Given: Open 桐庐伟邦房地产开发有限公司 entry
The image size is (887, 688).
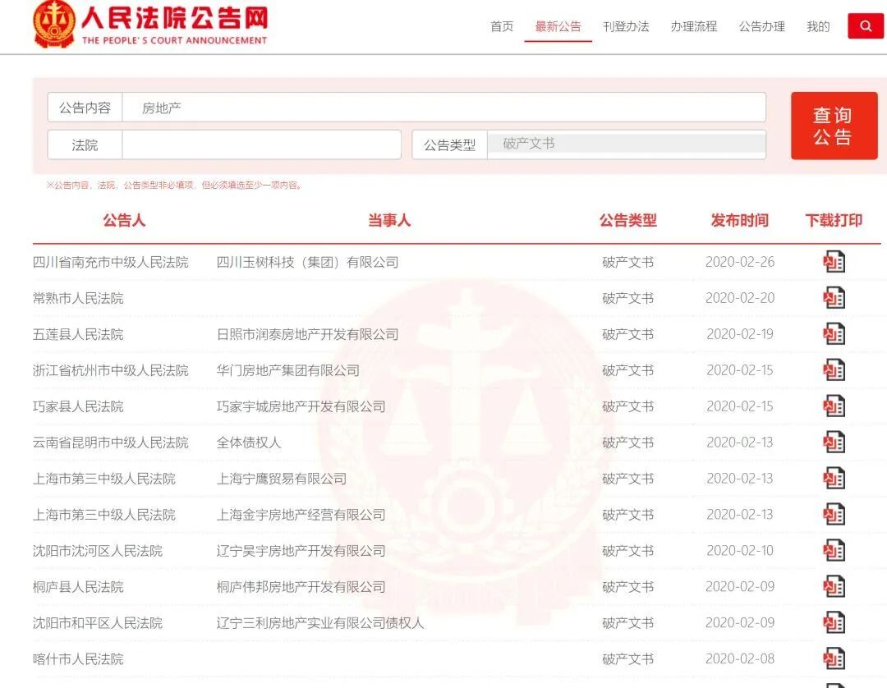Looking at the screenshot, I should [301, 587].
